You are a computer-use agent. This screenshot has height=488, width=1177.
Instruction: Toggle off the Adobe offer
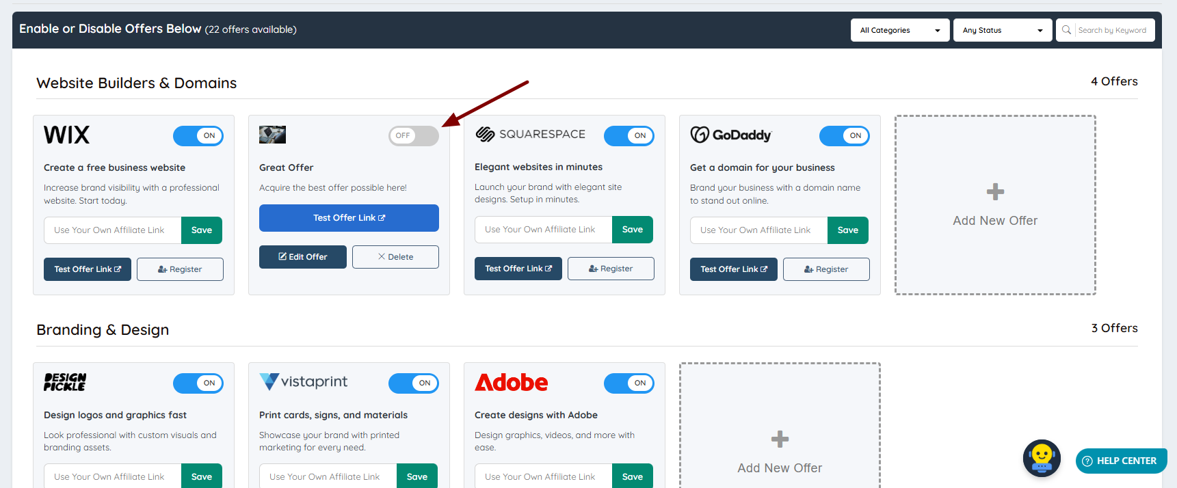(629, 383)
